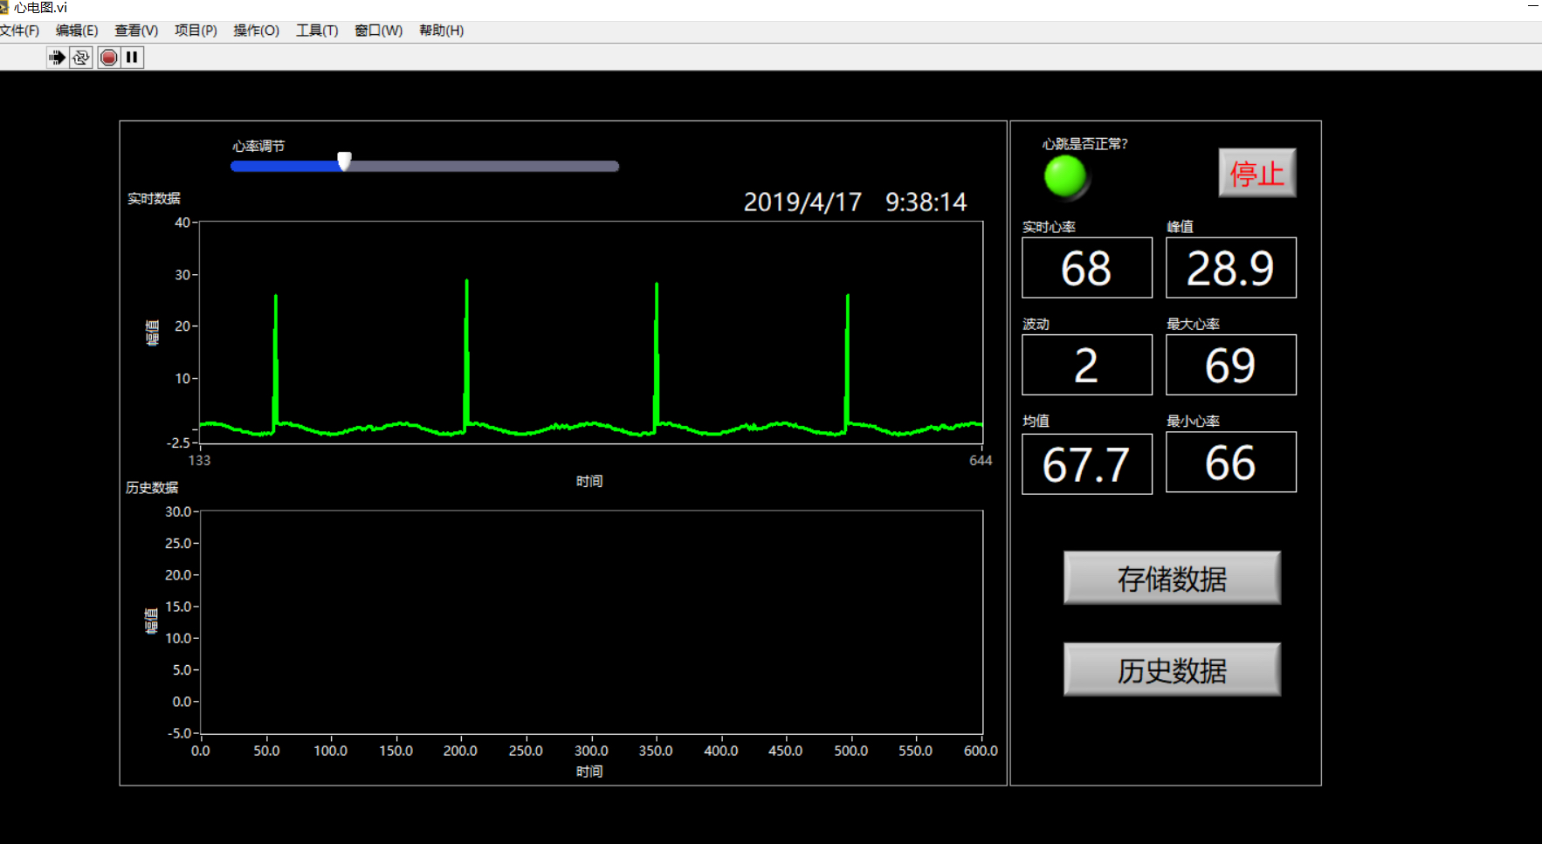This screenshot has height=844, width=1542.
Task: Click the 心率调节 slider handle
Action: (345, 161)
